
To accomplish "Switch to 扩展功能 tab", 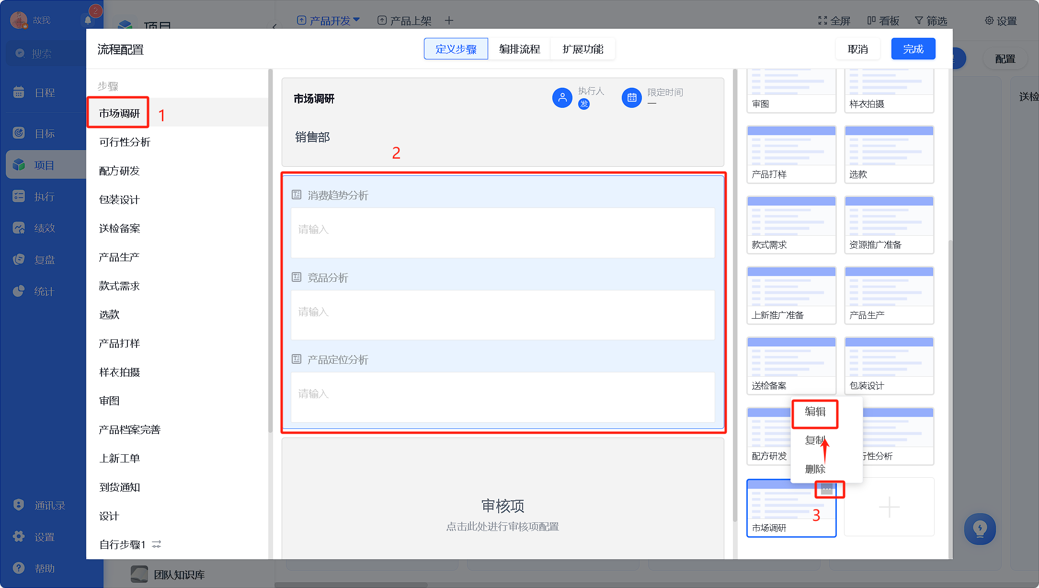I will [582, 49].
